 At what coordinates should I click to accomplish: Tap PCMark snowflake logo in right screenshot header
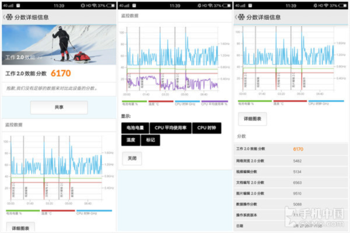(242, 17)
